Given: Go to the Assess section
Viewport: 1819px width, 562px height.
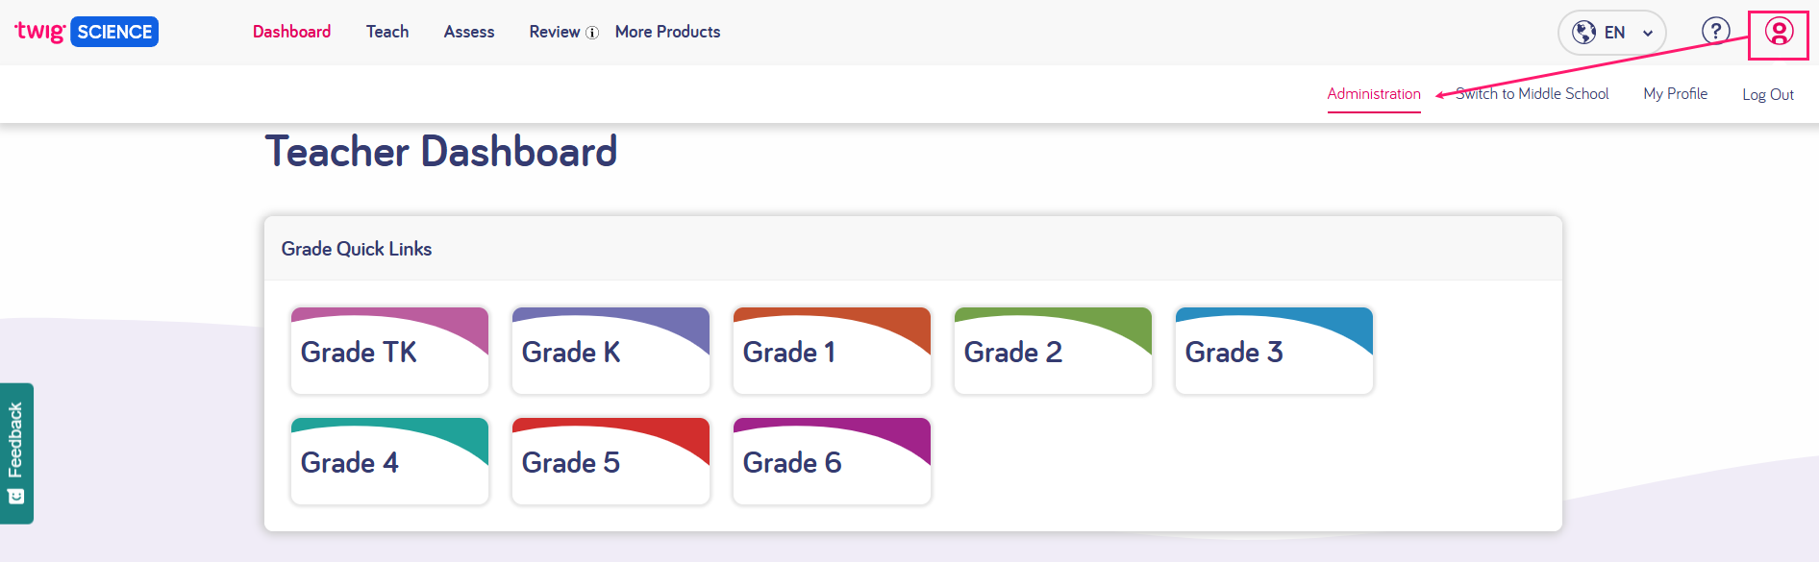Looking at the screenshot, I should [469, 32].
